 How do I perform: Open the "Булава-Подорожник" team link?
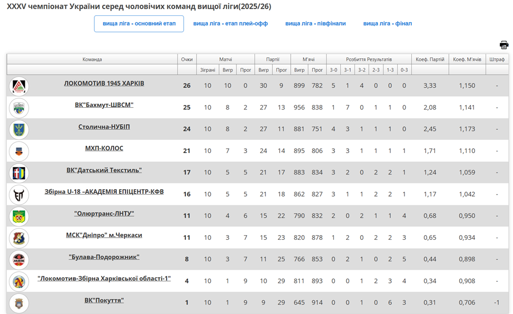[104, 257]
